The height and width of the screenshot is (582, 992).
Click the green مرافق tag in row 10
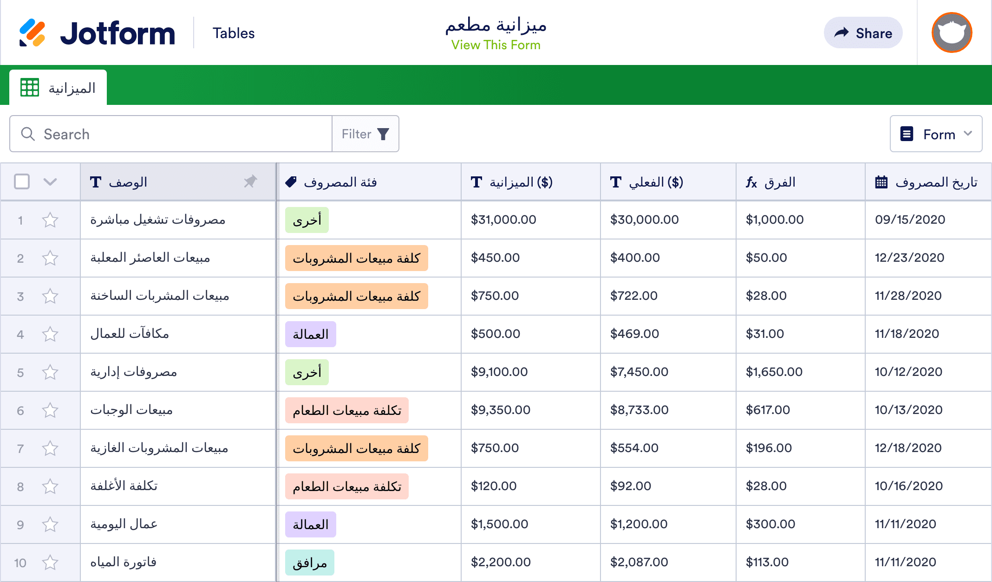click(309, 563)
